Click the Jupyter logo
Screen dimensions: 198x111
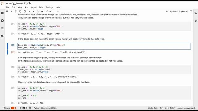pos(2,3)
